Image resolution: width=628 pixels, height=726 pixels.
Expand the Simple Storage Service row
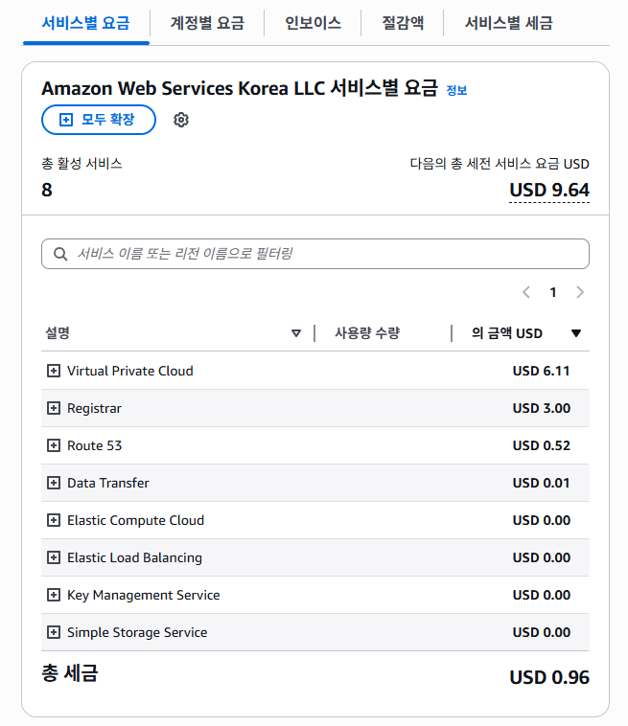coord(54,632)
